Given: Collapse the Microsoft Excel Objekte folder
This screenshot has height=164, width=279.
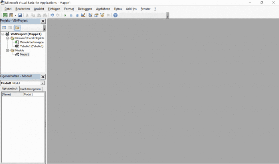Looking at the screenshot, I should [x=8, y=38].
